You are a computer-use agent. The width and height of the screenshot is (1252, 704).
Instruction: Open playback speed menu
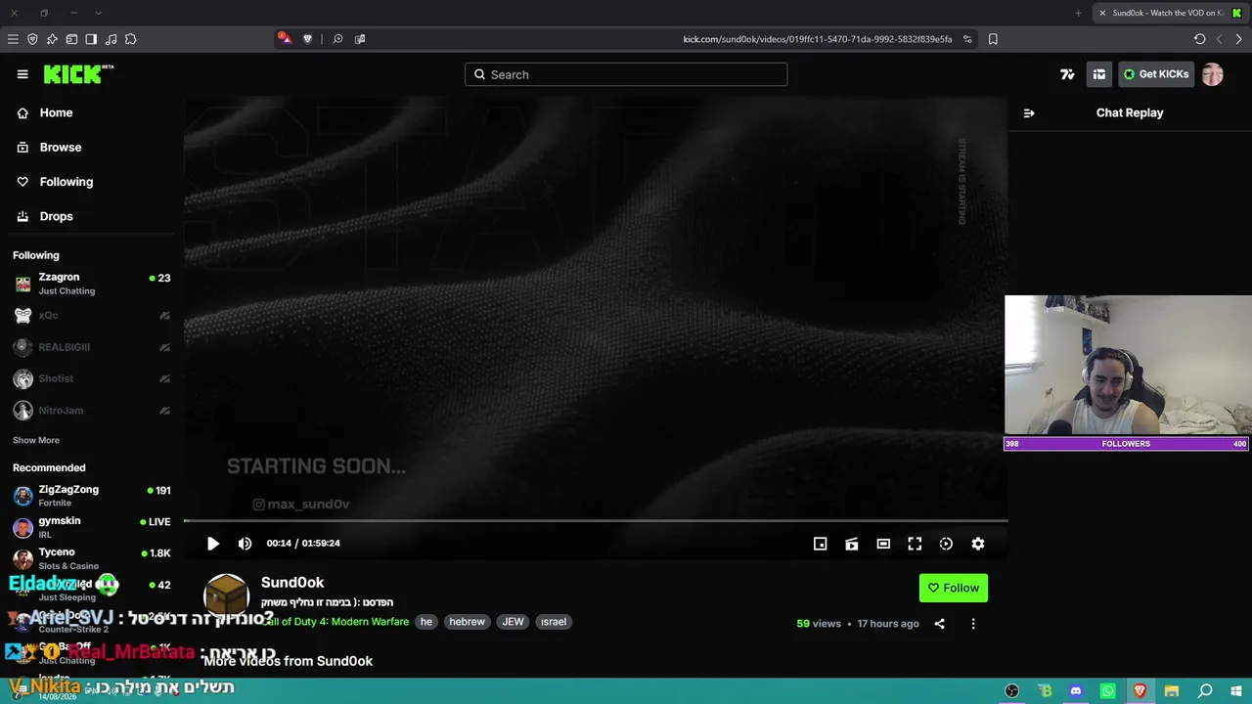[x=946, y=544]
